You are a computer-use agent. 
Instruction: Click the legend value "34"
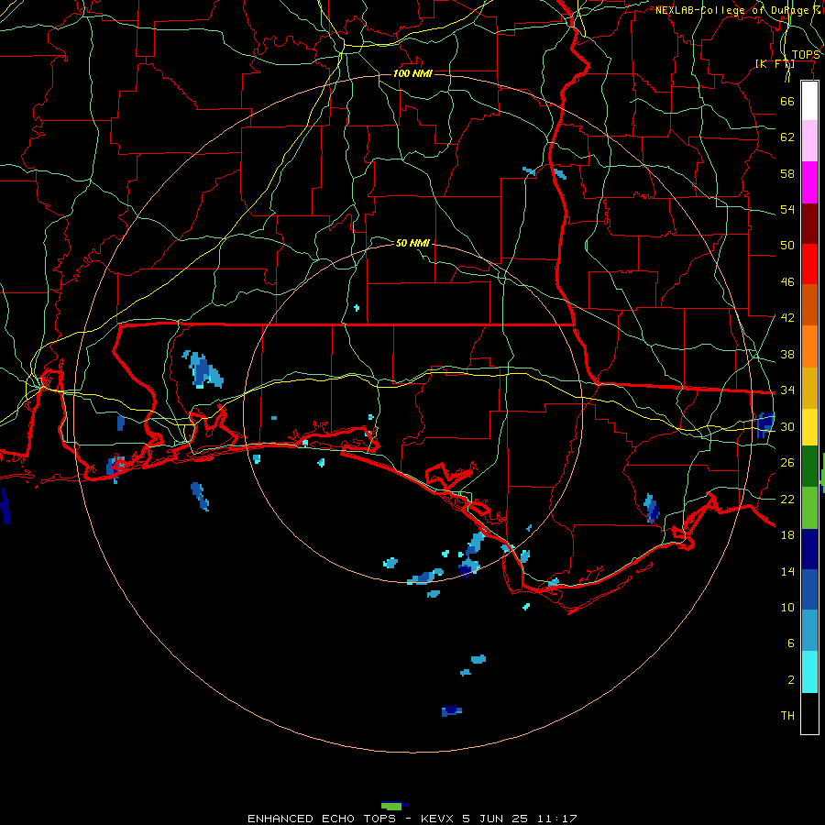[x=787, y=390]
